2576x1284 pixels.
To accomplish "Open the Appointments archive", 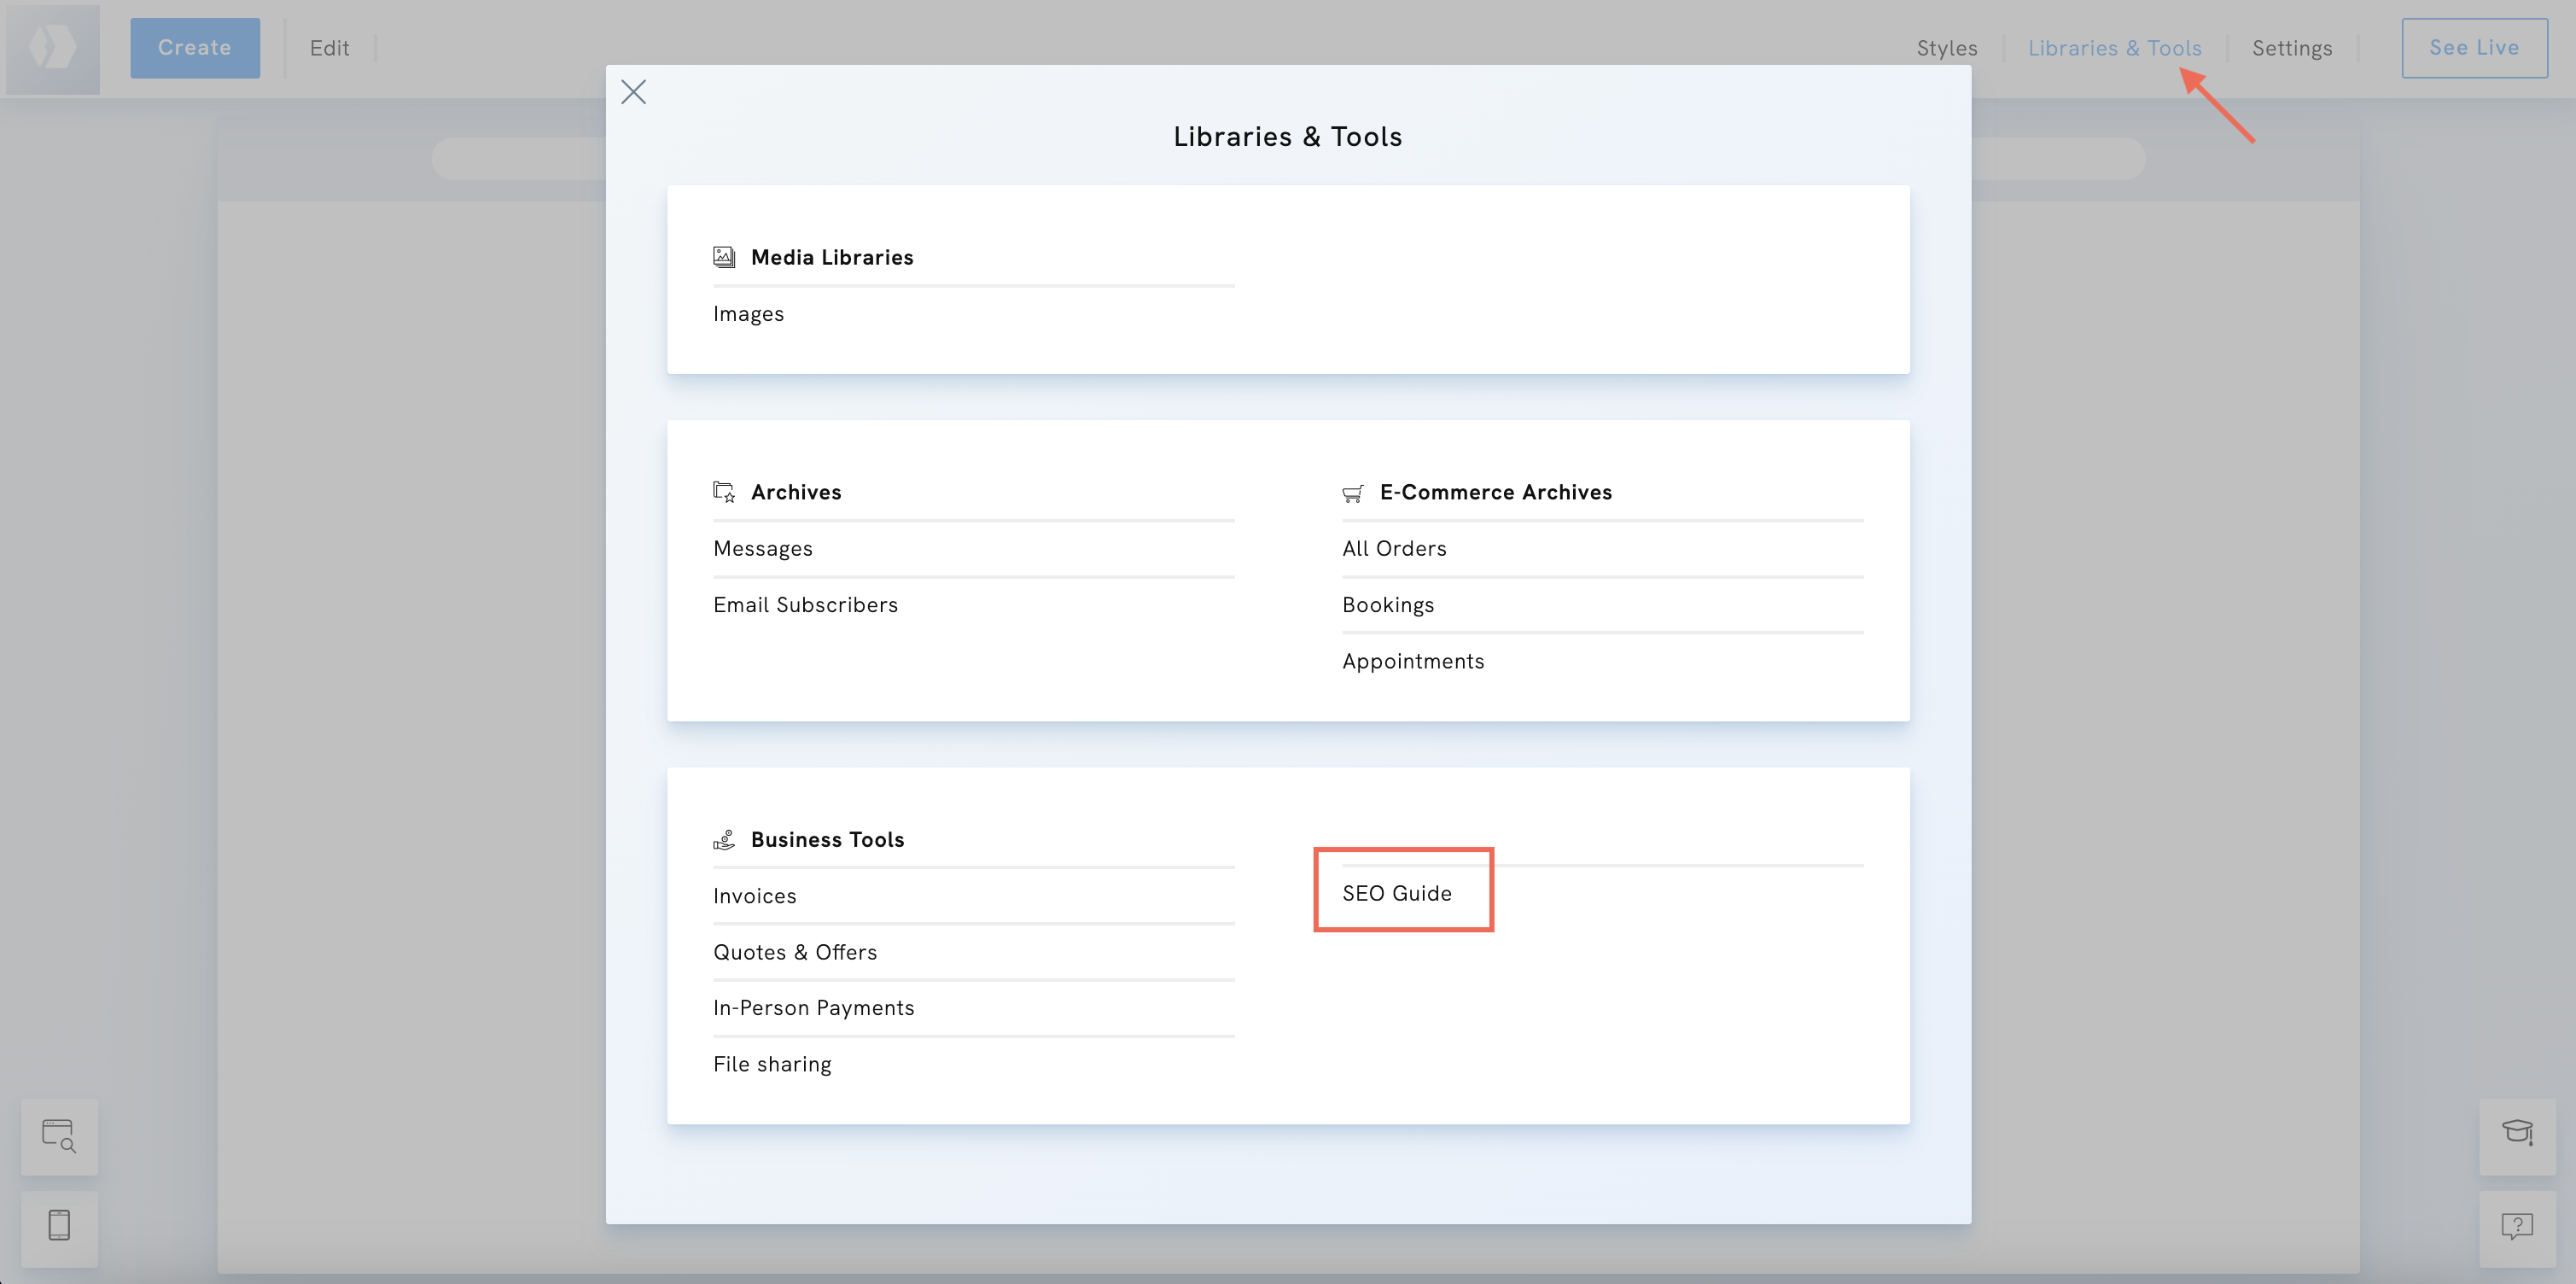I will click(1412, 661).
